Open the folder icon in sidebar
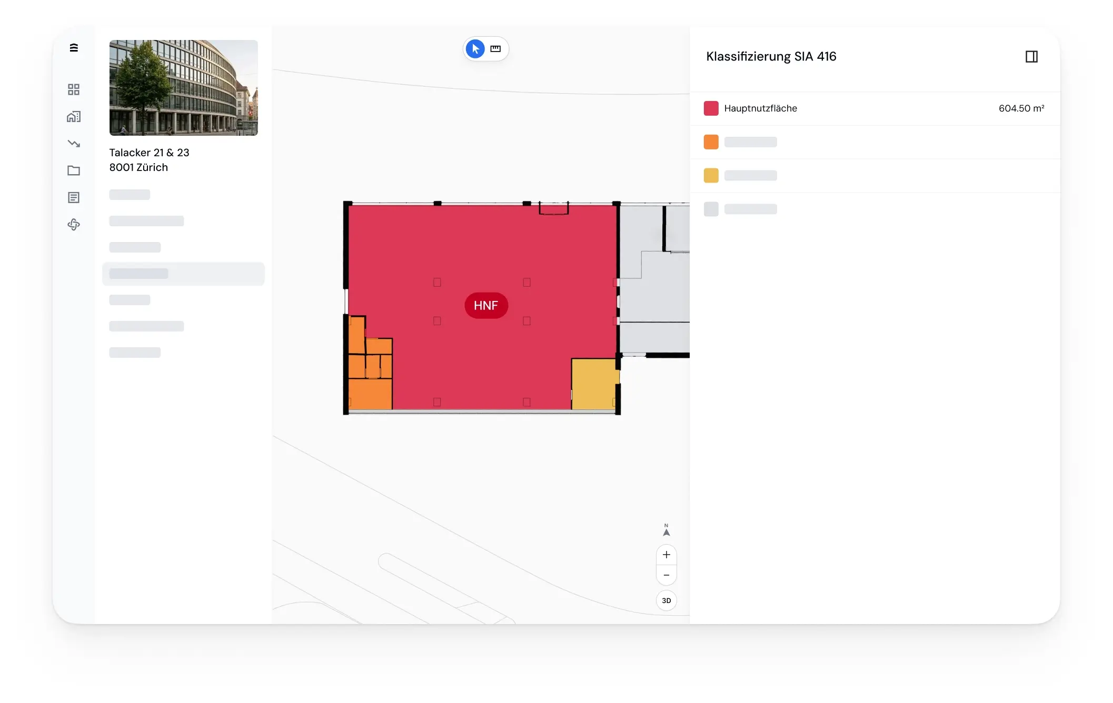This screenshot has width=1113, height=703. pyautogui.click(x=74, y=170)
